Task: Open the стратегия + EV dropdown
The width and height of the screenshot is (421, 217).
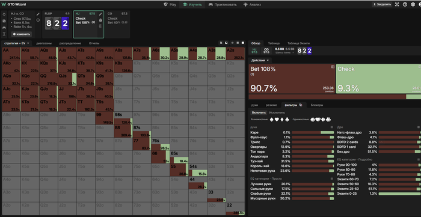Action: tap(17, 43)
